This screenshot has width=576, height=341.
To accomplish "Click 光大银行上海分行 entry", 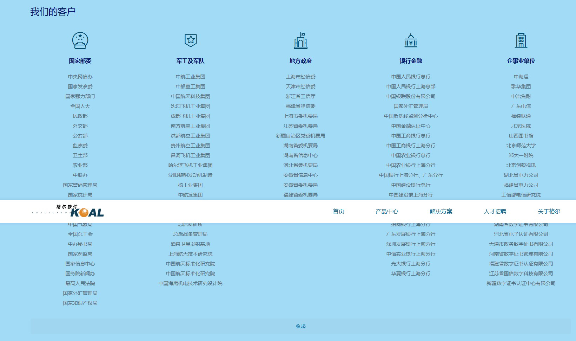I will (411, 264).
